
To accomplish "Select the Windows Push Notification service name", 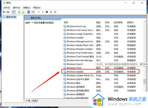I will coord(81,53).
